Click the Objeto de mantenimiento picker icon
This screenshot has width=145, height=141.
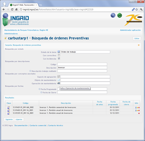pos(59,80)
